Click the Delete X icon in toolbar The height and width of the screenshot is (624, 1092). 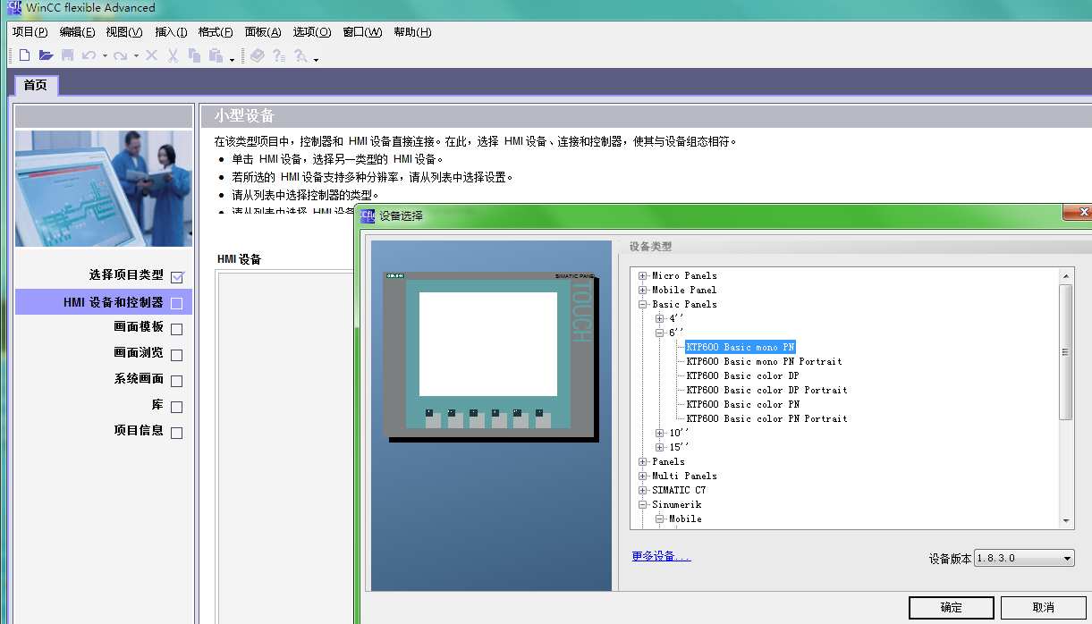pyautogui.click(x=151, y=55)
